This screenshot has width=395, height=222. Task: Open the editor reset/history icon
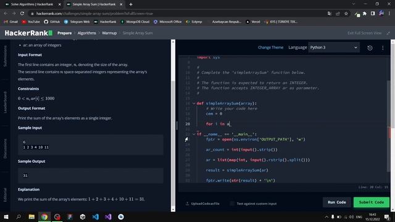[370, 48]
